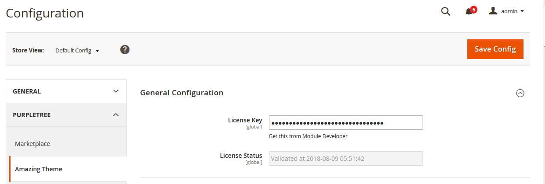545x184 pixels.
Task: Click the General Configuration section heading
Action: [x=182, y=93]
